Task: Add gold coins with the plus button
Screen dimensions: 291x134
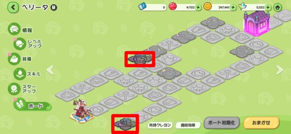Action: tap(233, 8)
